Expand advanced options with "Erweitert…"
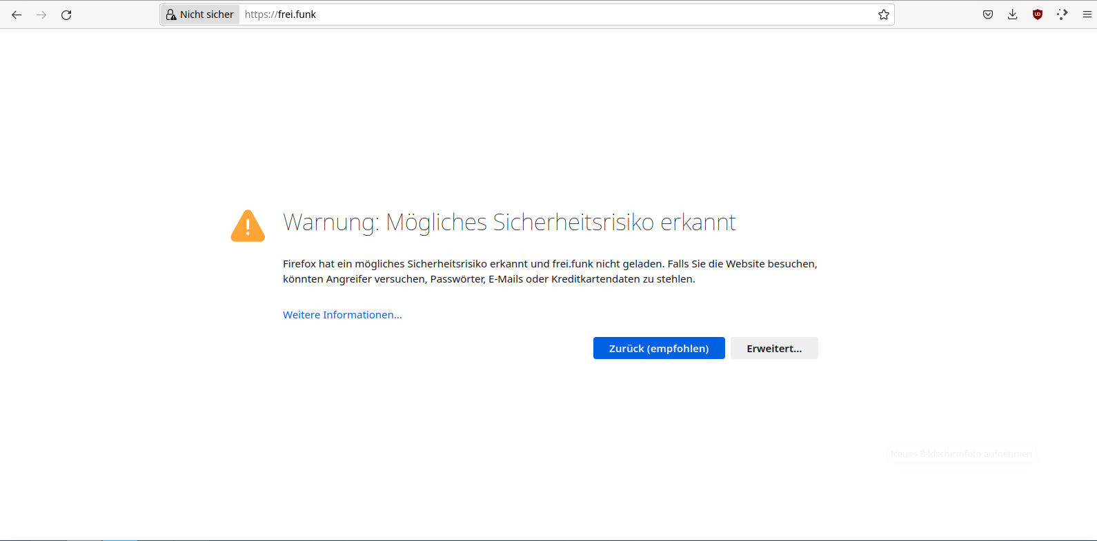 (x=774, y=348)
